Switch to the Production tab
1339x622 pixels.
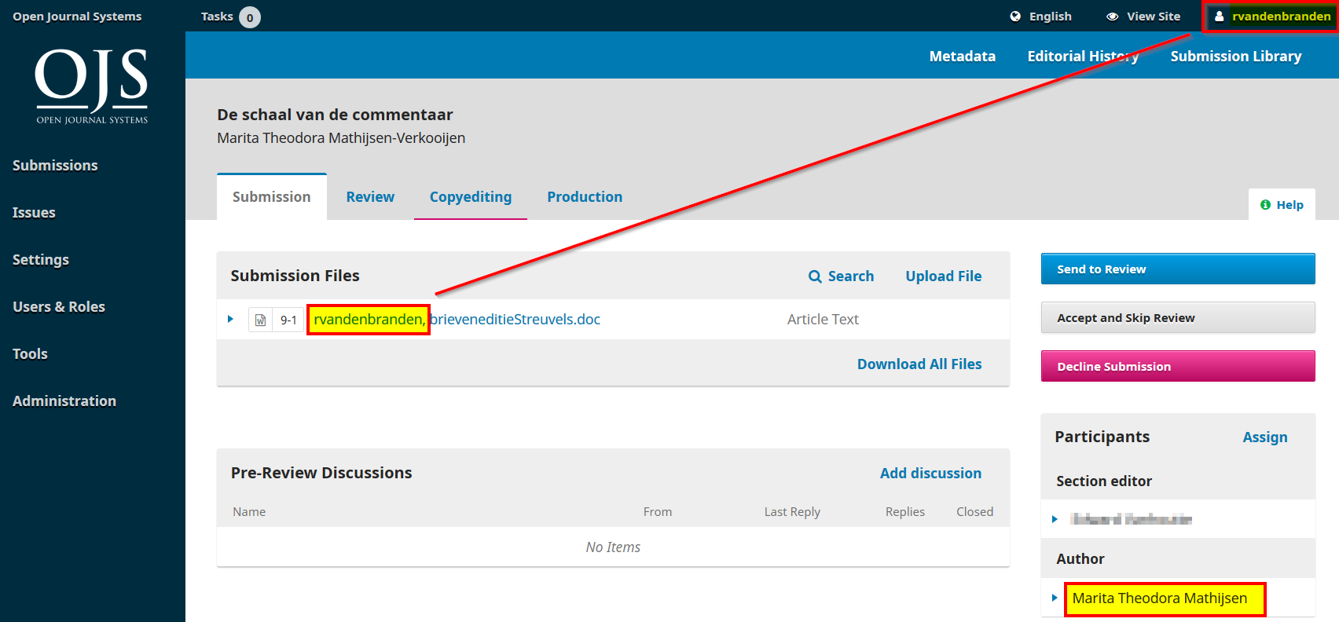pos(585,197)
